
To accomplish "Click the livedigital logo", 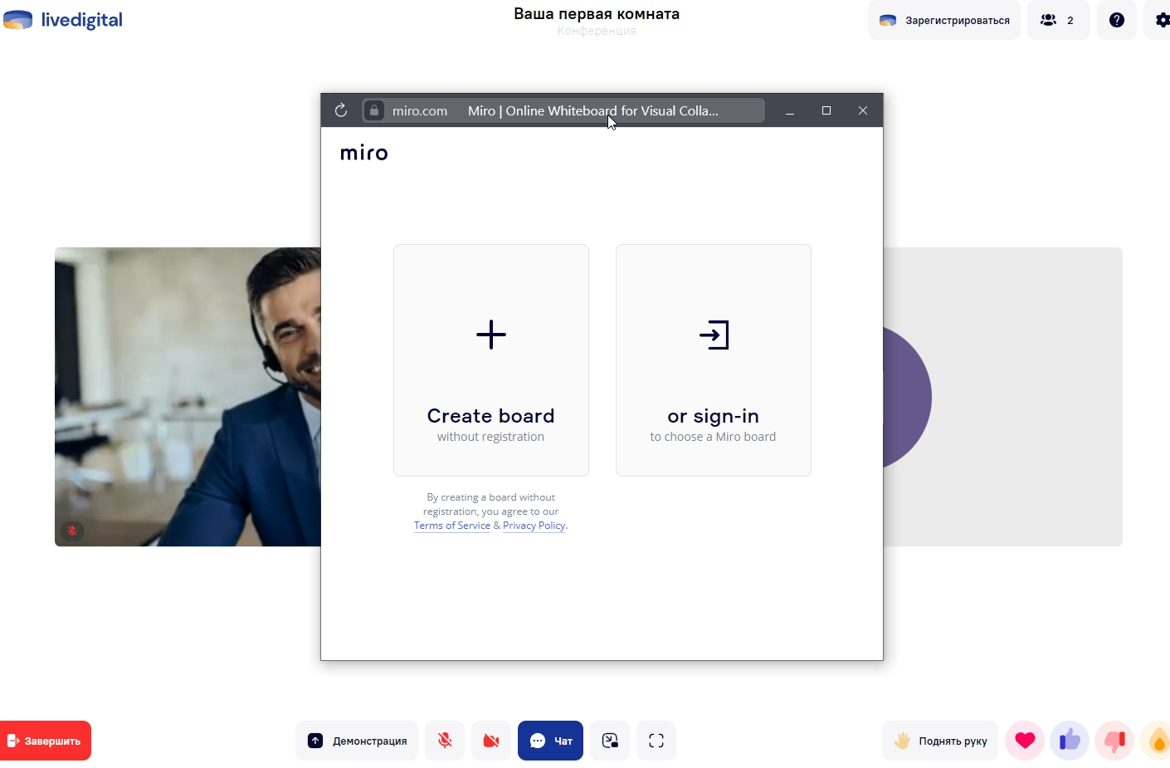I will [63, 20].
